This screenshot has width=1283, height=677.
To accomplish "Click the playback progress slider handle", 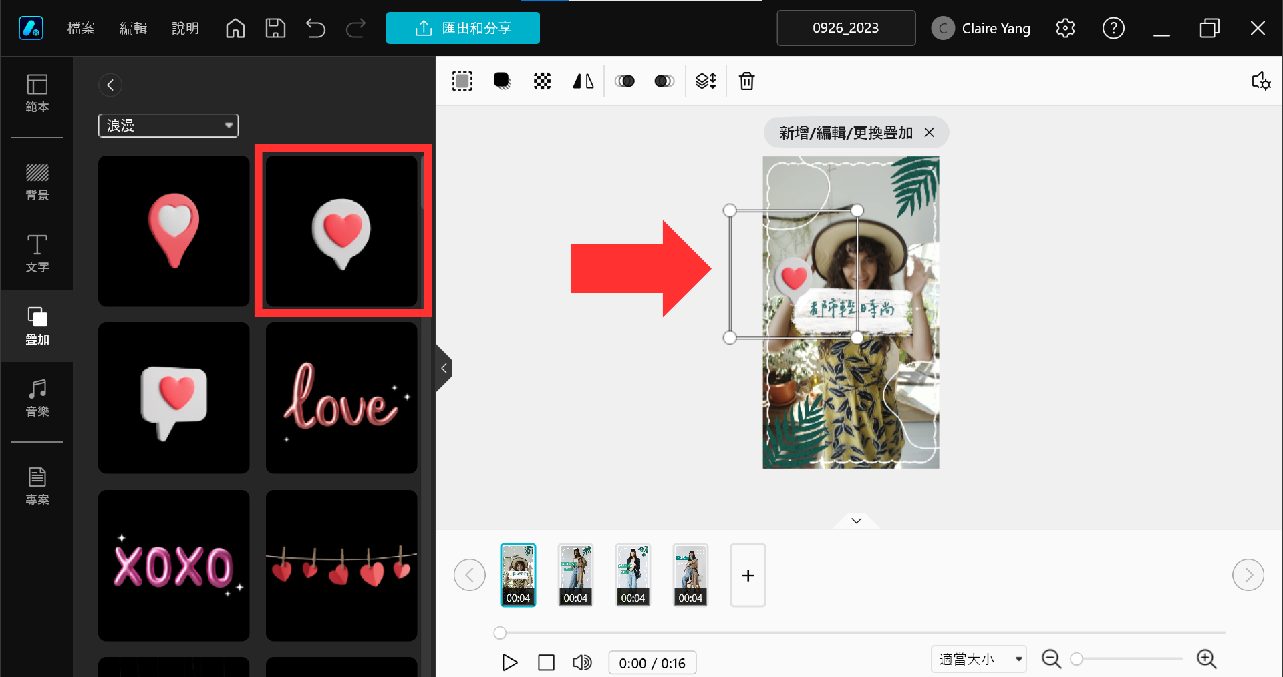I will click(500, 633).
